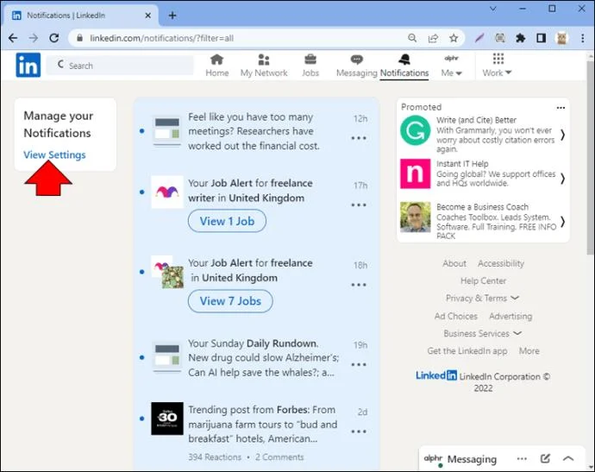Expand the Work apps dropdown
The height and width of the screenshot is (472, 595).
pos(497,66)
